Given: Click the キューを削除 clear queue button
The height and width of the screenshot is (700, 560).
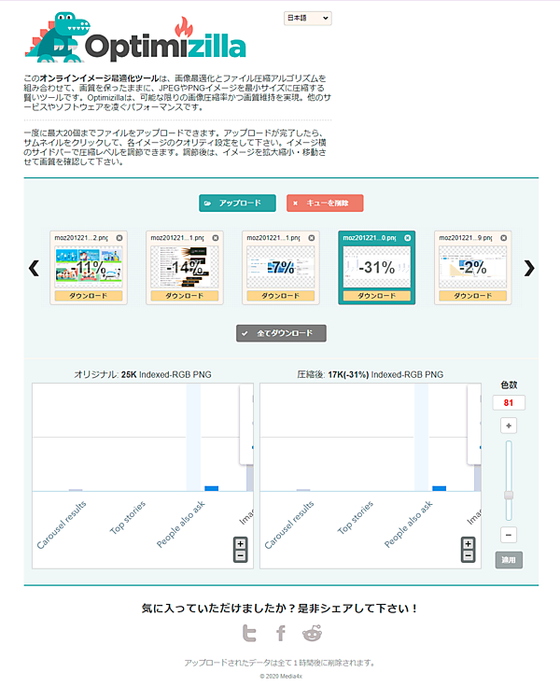Looking at the screenshot, I should (x=325, y=203).
